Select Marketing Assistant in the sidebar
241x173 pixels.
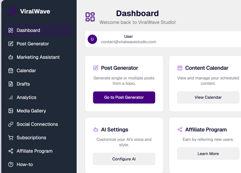coord(39,57)
